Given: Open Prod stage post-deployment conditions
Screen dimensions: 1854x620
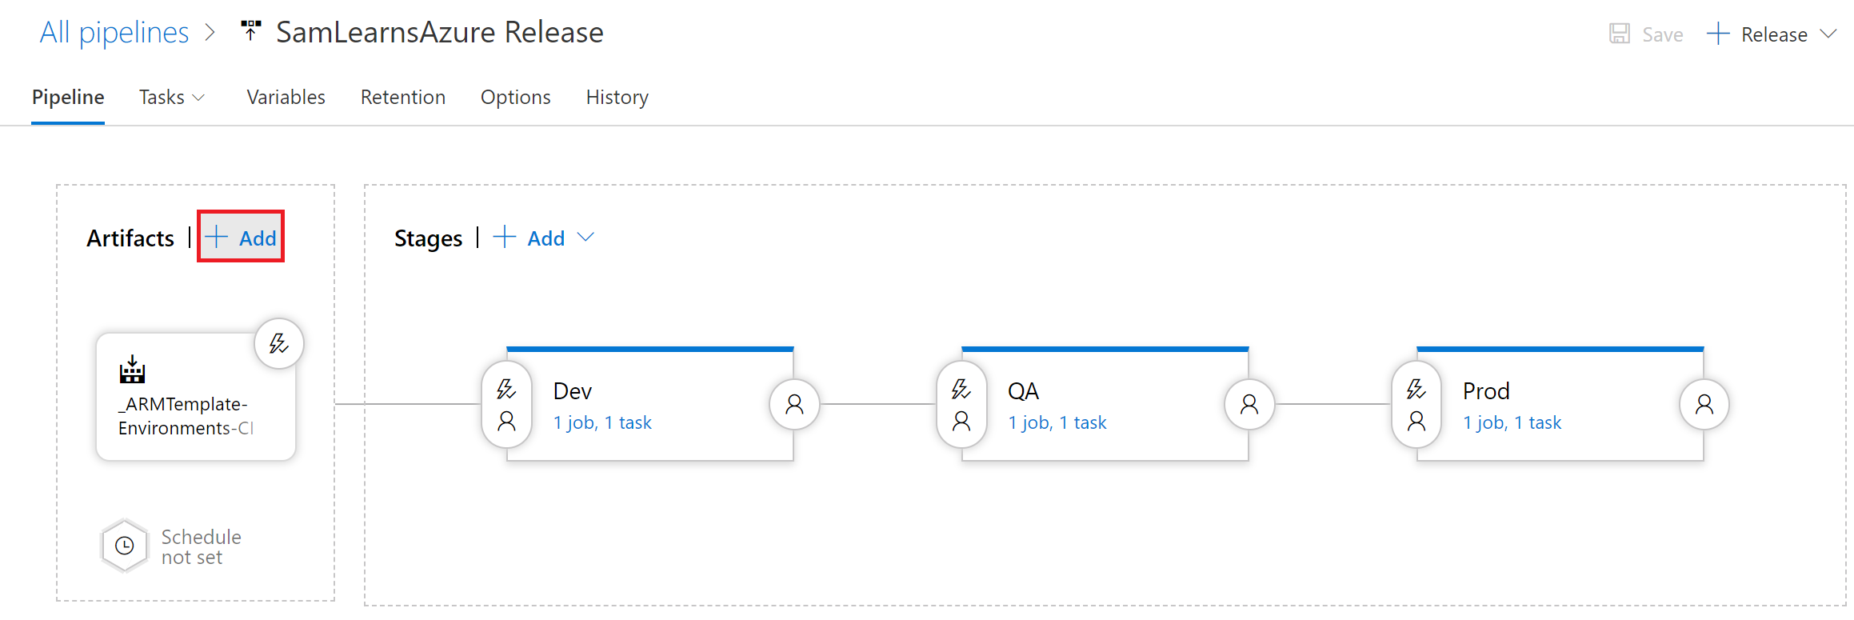Looking at the screenshot, I should point(1704,405).
